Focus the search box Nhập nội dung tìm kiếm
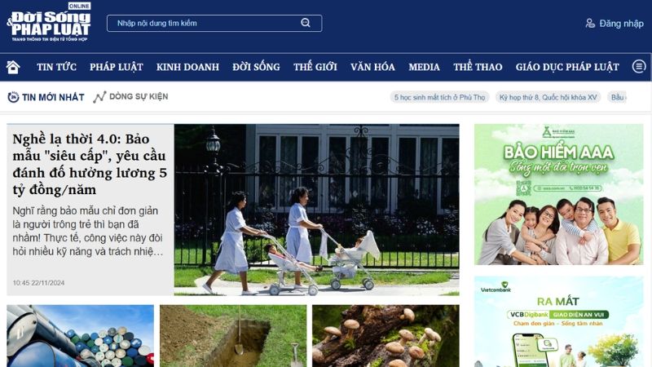The width and height of the screenshot is (652, 367). pyautogui.click(x=214, y=24)
